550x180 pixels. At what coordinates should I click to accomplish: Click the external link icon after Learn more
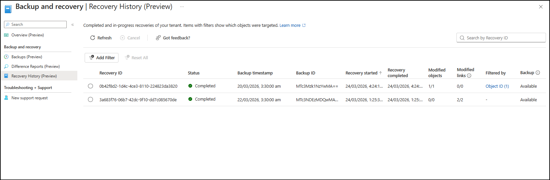point(304,25)
